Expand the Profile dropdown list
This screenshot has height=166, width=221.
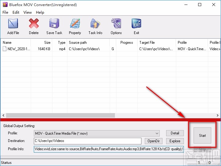(157, 133)
